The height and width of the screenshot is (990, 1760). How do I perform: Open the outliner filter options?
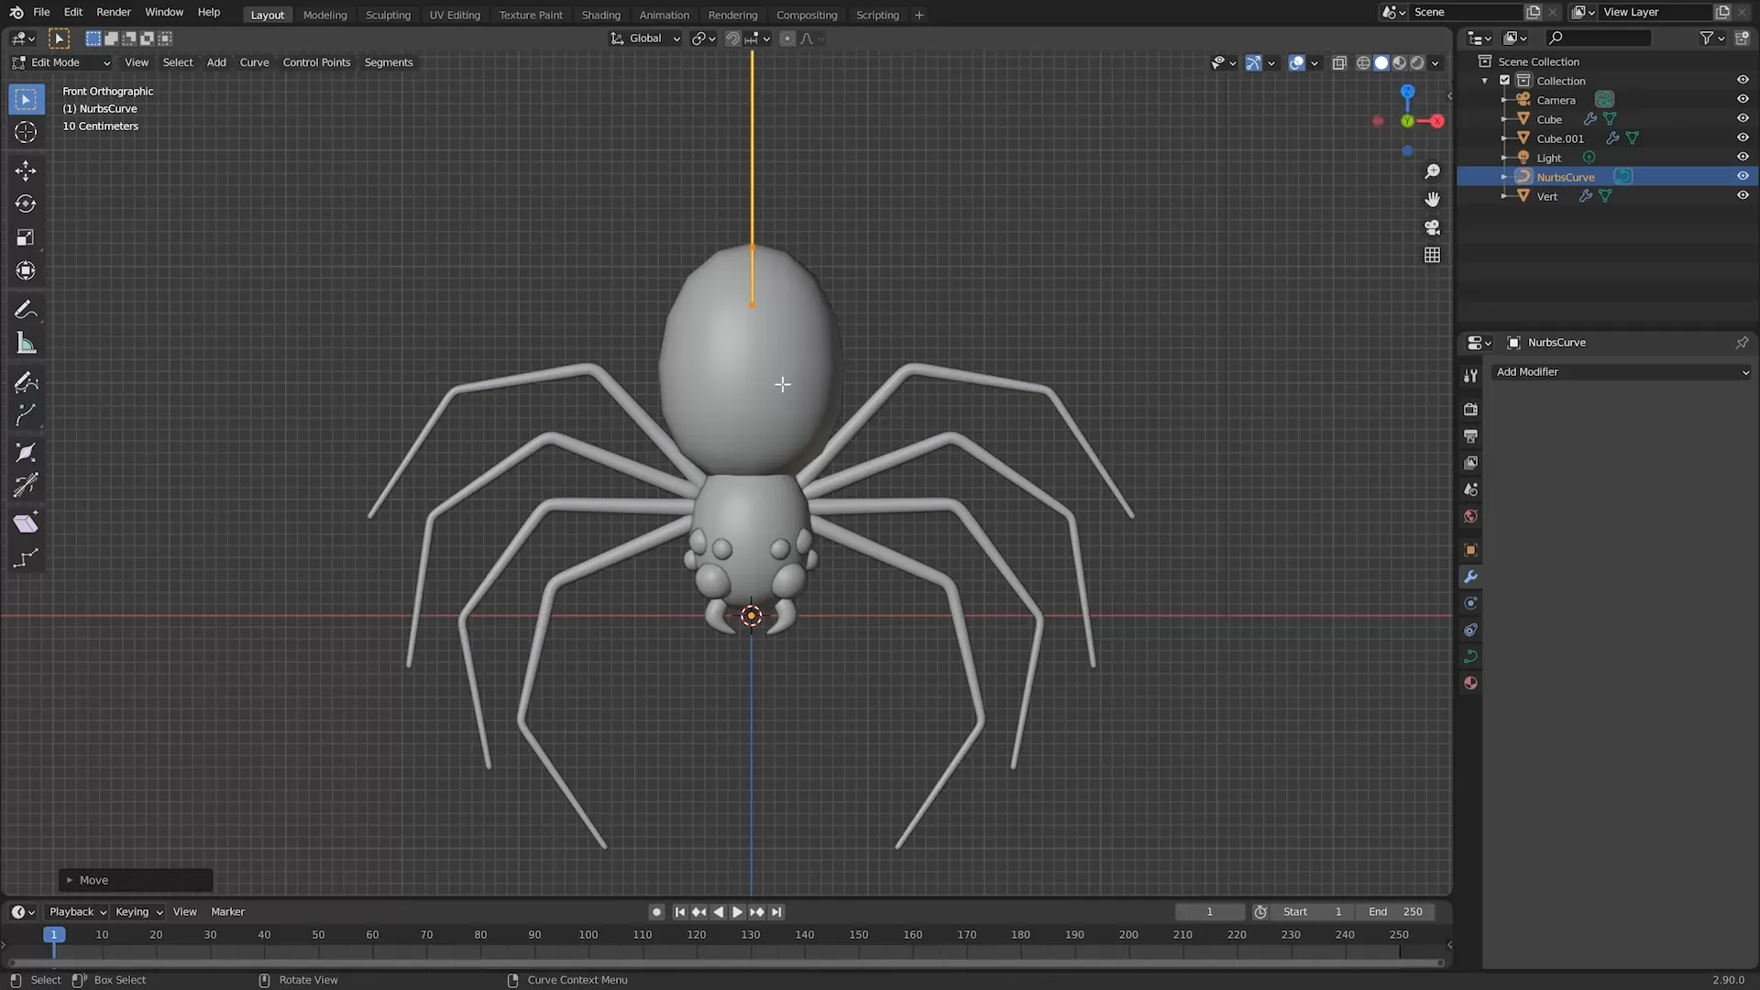pyautogui.click(x=1709, y=38)
